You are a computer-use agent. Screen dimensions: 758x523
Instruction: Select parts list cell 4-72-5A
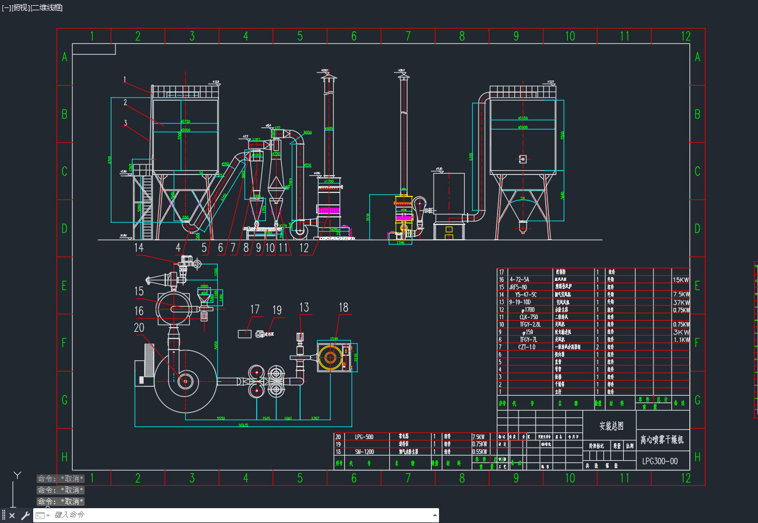(519, 280)
